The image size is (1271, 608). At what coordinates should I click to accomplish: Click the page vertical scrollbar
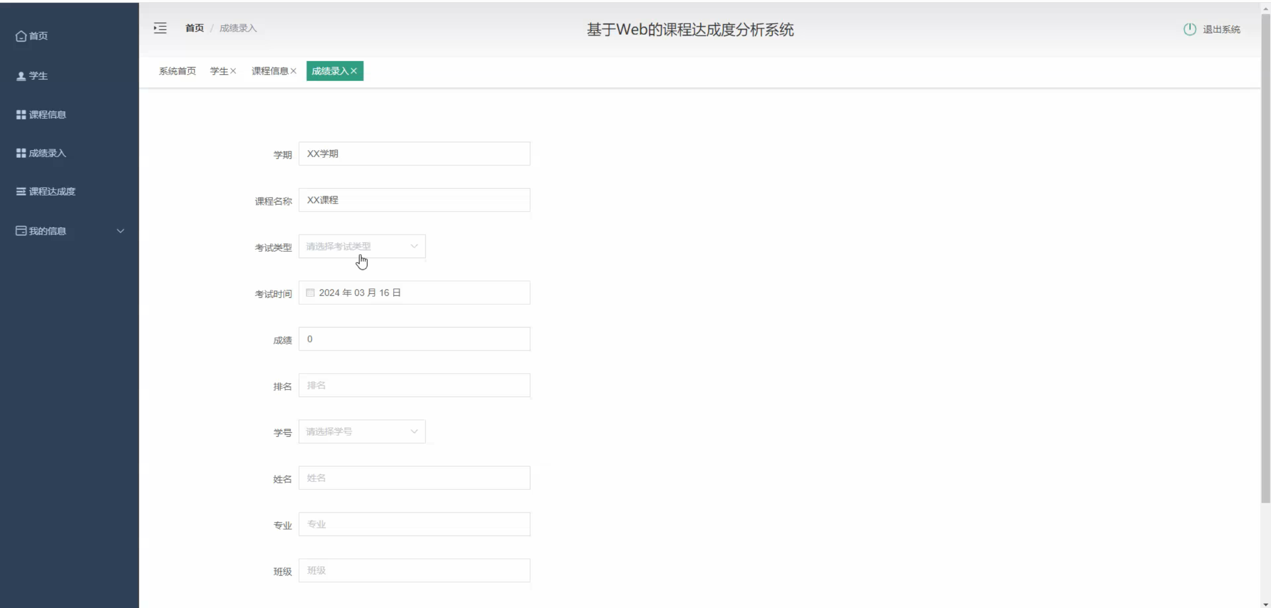(x=1266, y=258)
